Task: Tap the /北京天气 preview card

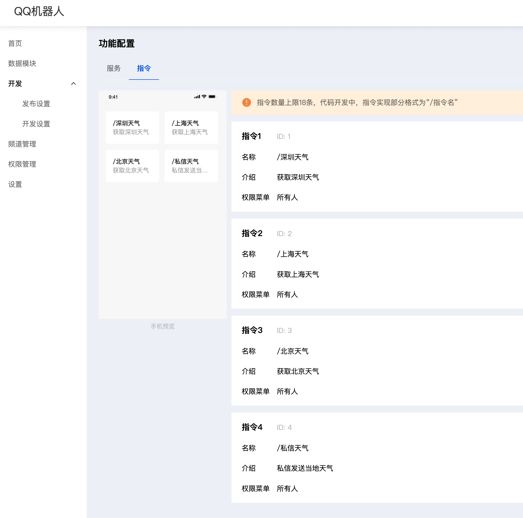Action: [132, 166]
